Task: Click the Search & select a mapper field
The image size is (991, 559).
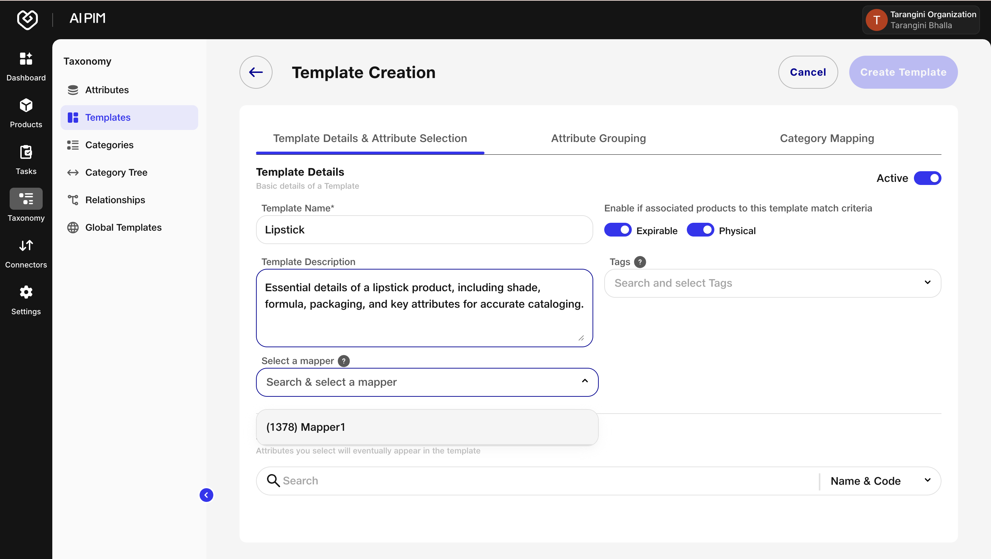Action: tap(427, 382)
